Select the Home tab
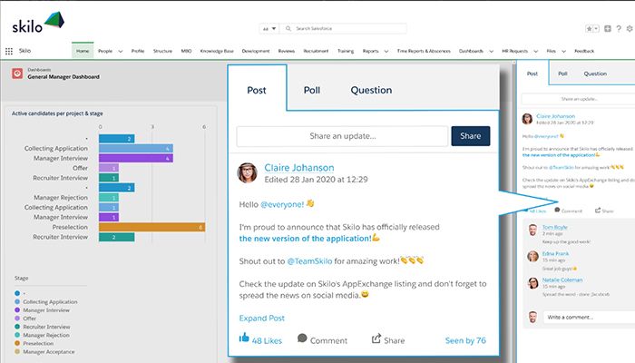 (83, 51)
